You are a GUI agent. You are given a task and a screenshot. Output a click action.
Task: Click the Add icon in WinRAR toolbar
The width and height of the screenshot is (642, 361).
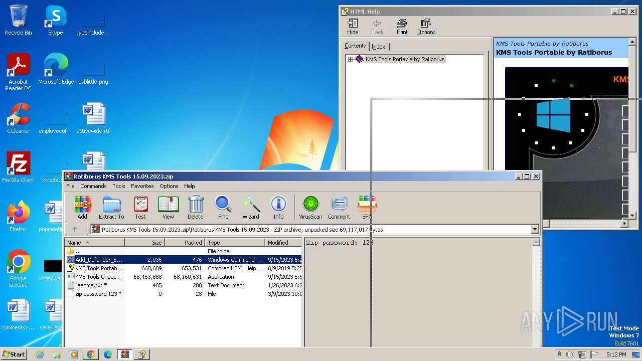[x=82, y=207]
